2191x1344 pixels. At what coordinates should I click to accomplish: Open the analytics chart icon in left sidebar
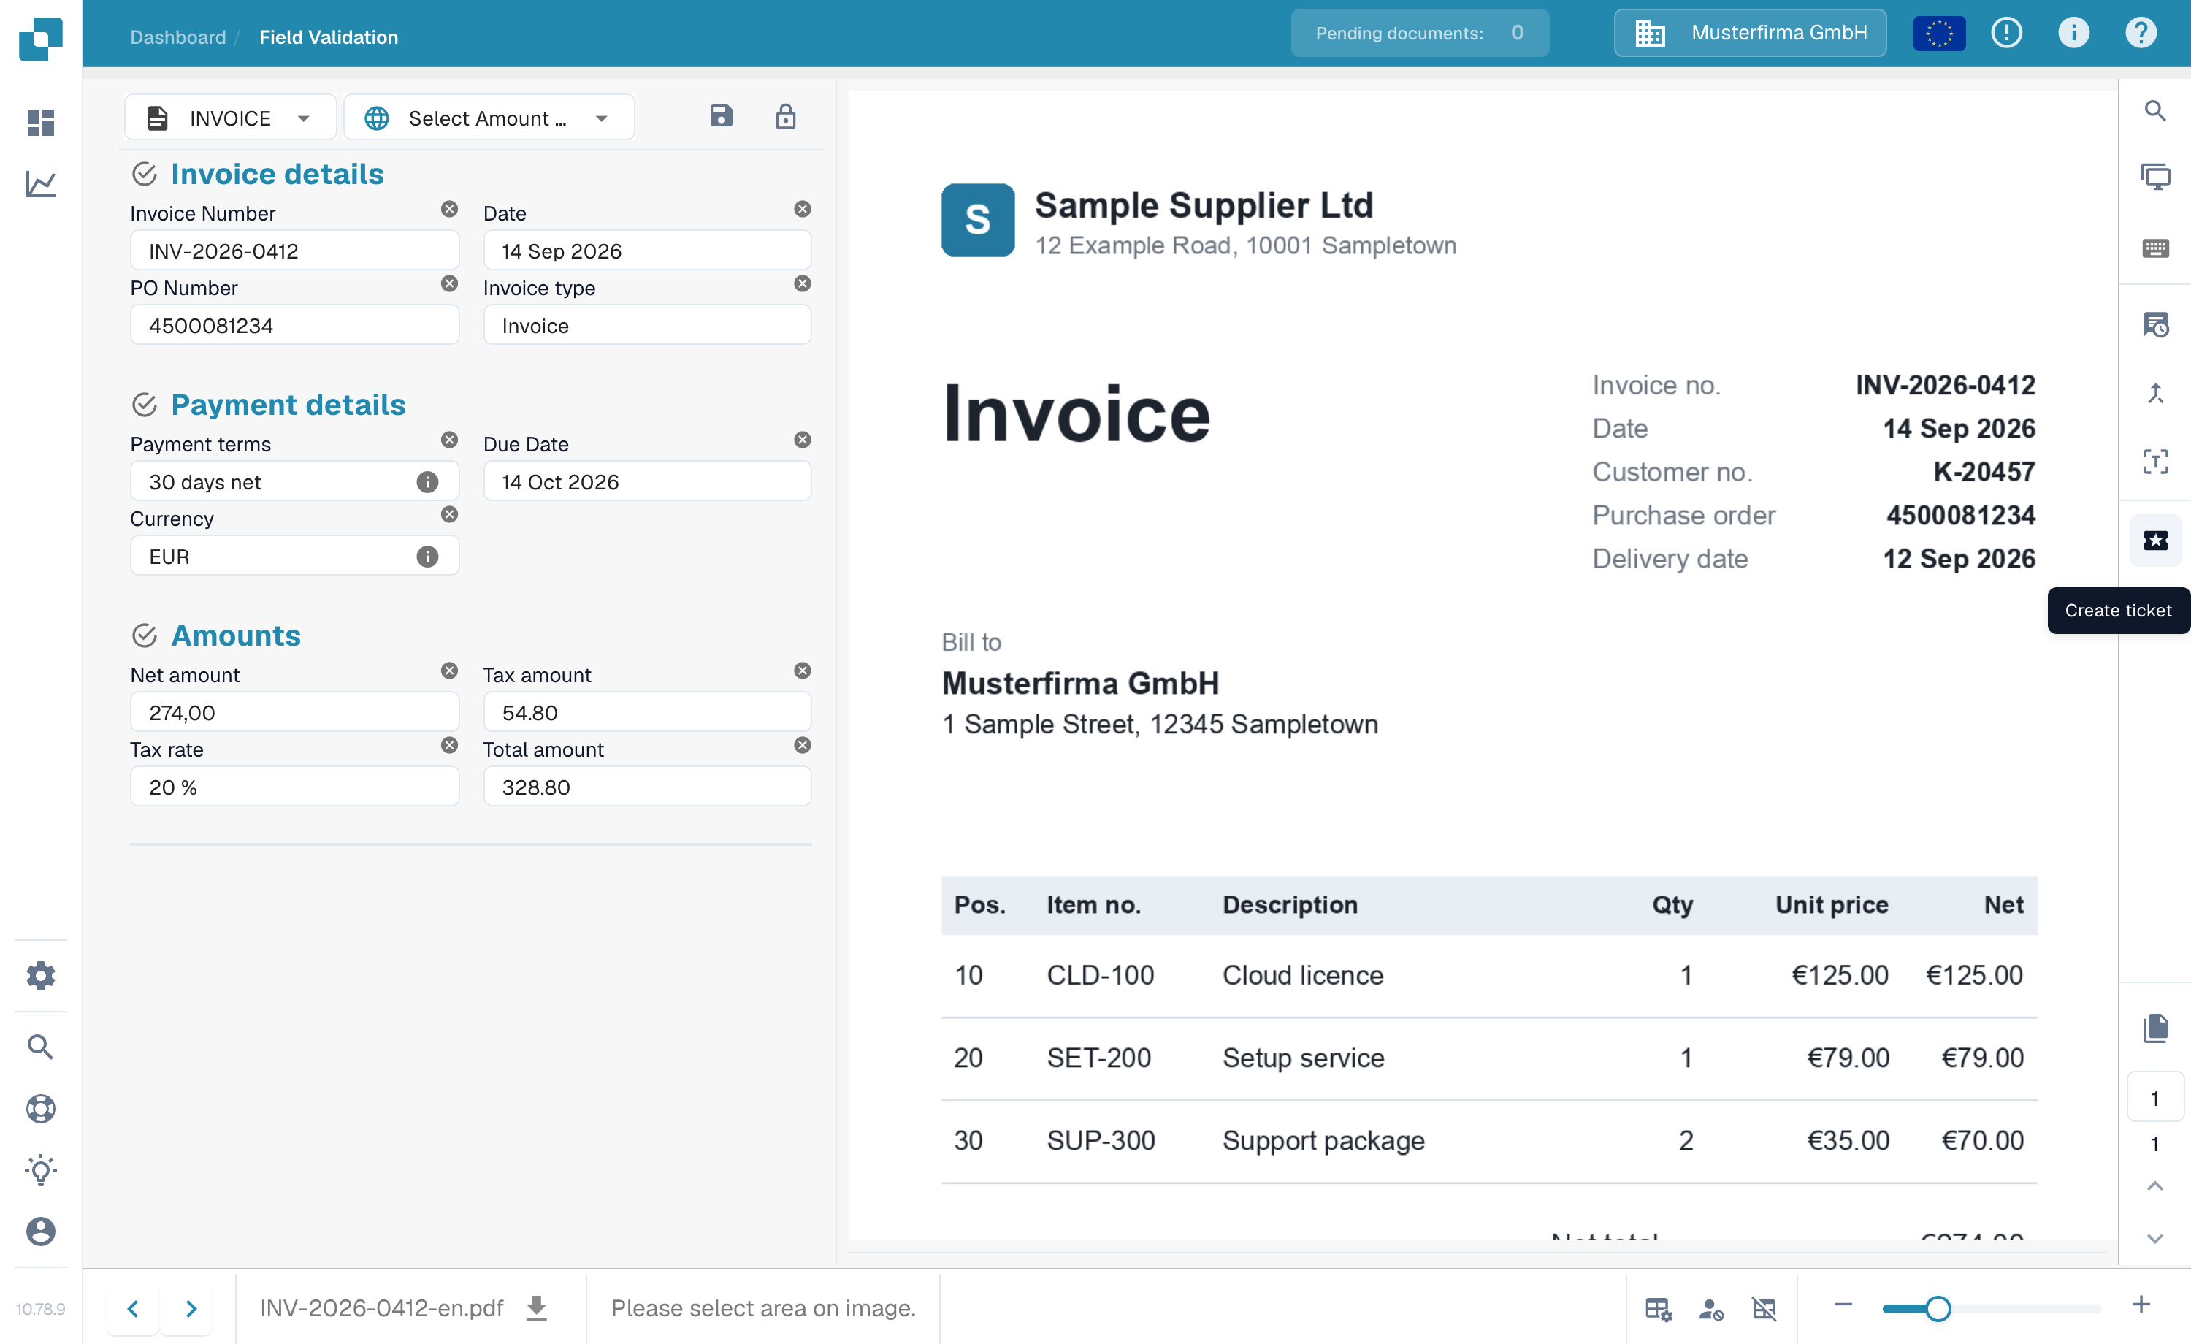point(41,184)
